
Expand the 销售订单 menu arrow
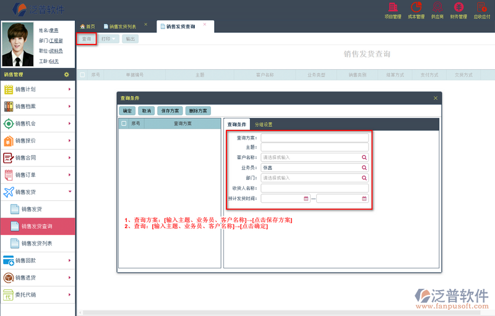pos(69,175)
